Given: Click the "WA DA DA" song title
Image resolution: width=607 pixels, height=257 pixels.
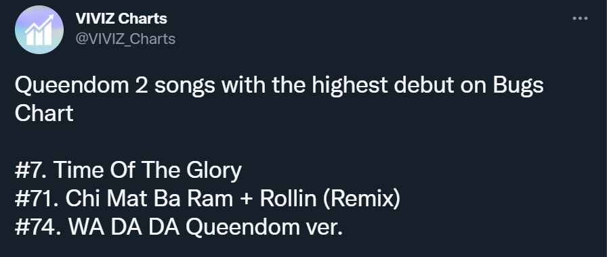Looking at the screenshot, I should tap(124, 227).
